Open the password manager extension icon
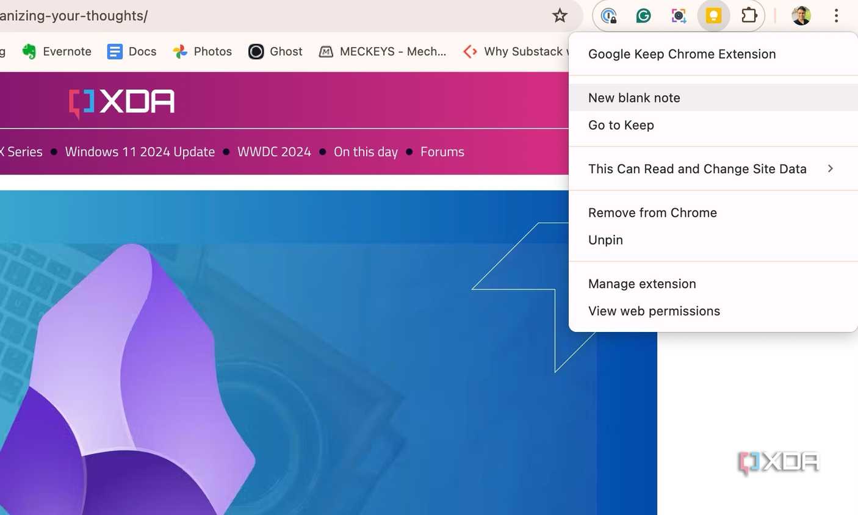The image size is (858, 515). [608, 16]
